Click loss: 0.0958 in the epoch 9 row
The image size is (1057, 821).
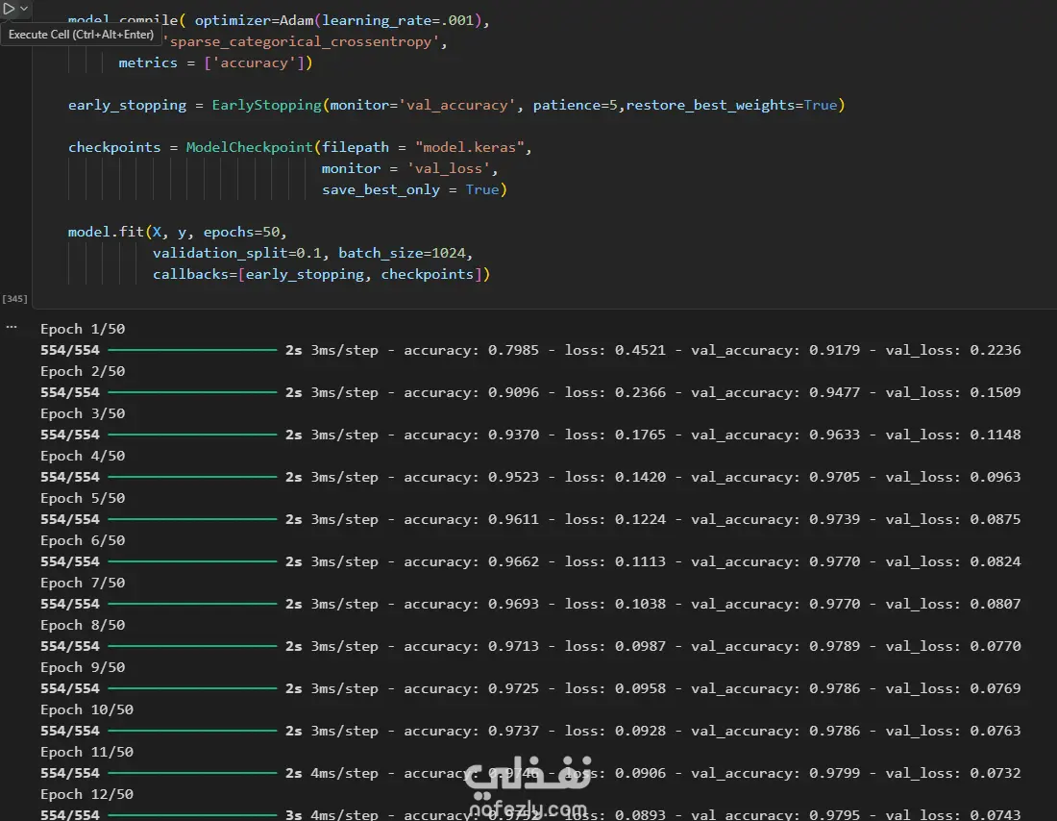pos(615,688)
